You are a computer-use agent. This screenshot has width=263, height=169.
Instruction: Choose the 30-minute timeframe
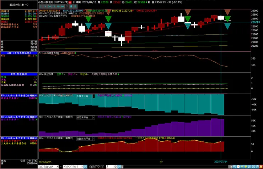click(58, 6)
